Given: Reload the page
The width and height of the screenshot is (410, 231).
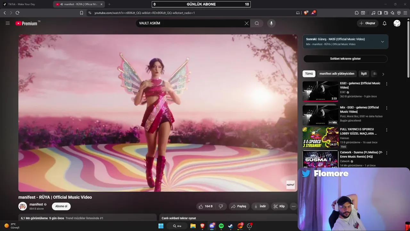Looking at the screenshot, I should (17, 13).
